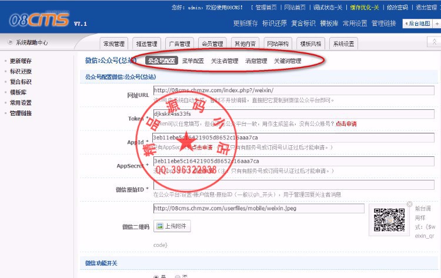The height and width of the screenshot is (278, 441).
Task: Toggle the 缓存优化-关 cache option
Action: coord(365,8)
